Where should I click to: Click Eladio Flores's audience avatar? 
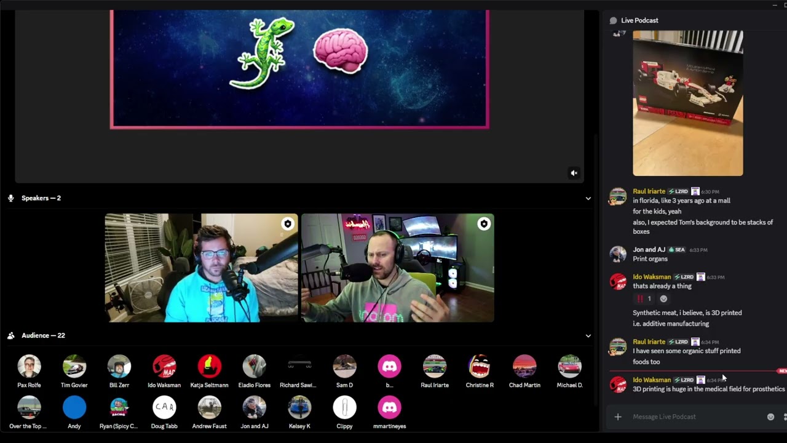coord(254,367)
